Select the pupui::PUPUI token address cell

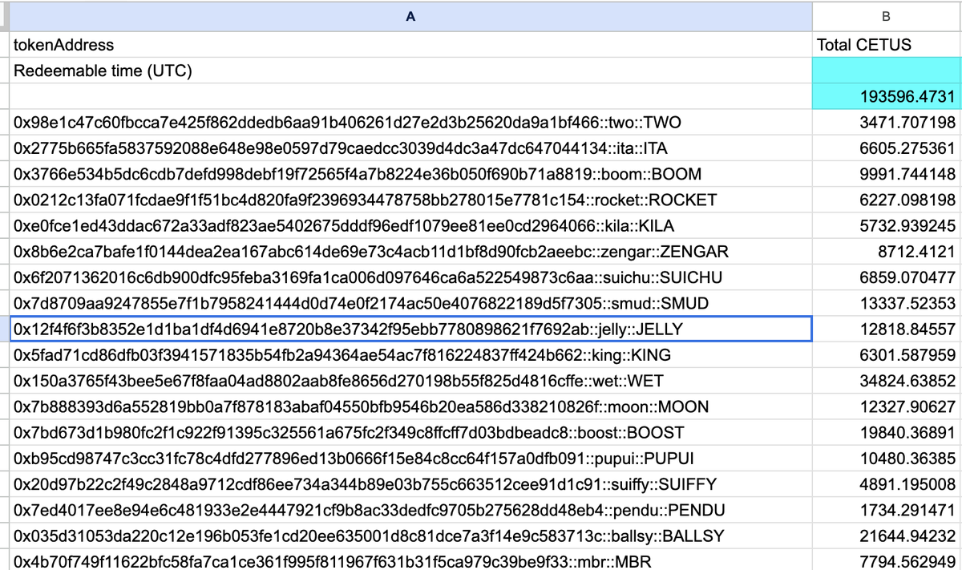410,458
